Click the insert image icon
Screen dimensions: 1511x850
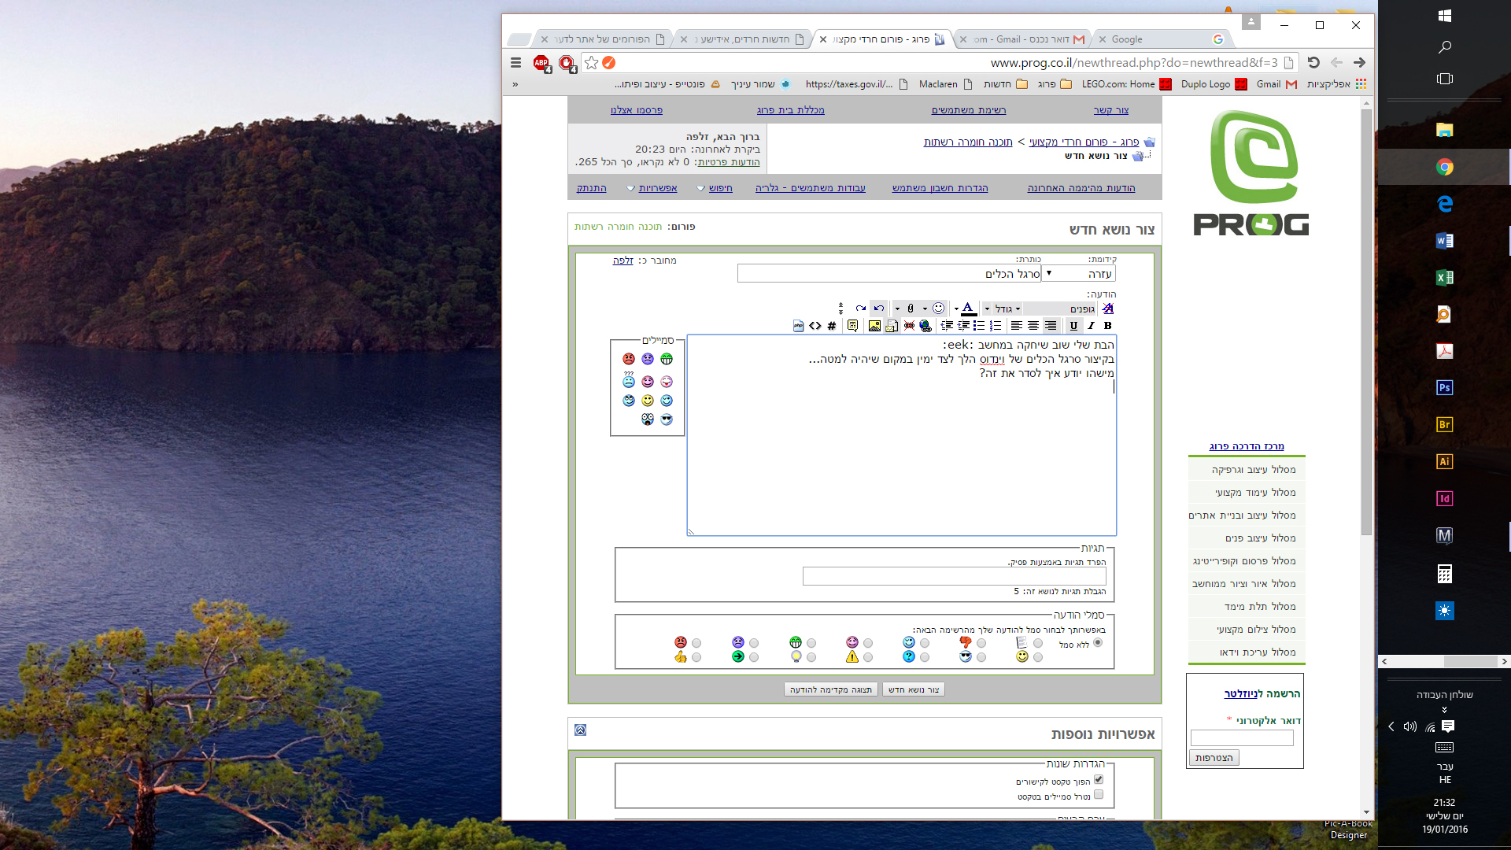point(874,326)
